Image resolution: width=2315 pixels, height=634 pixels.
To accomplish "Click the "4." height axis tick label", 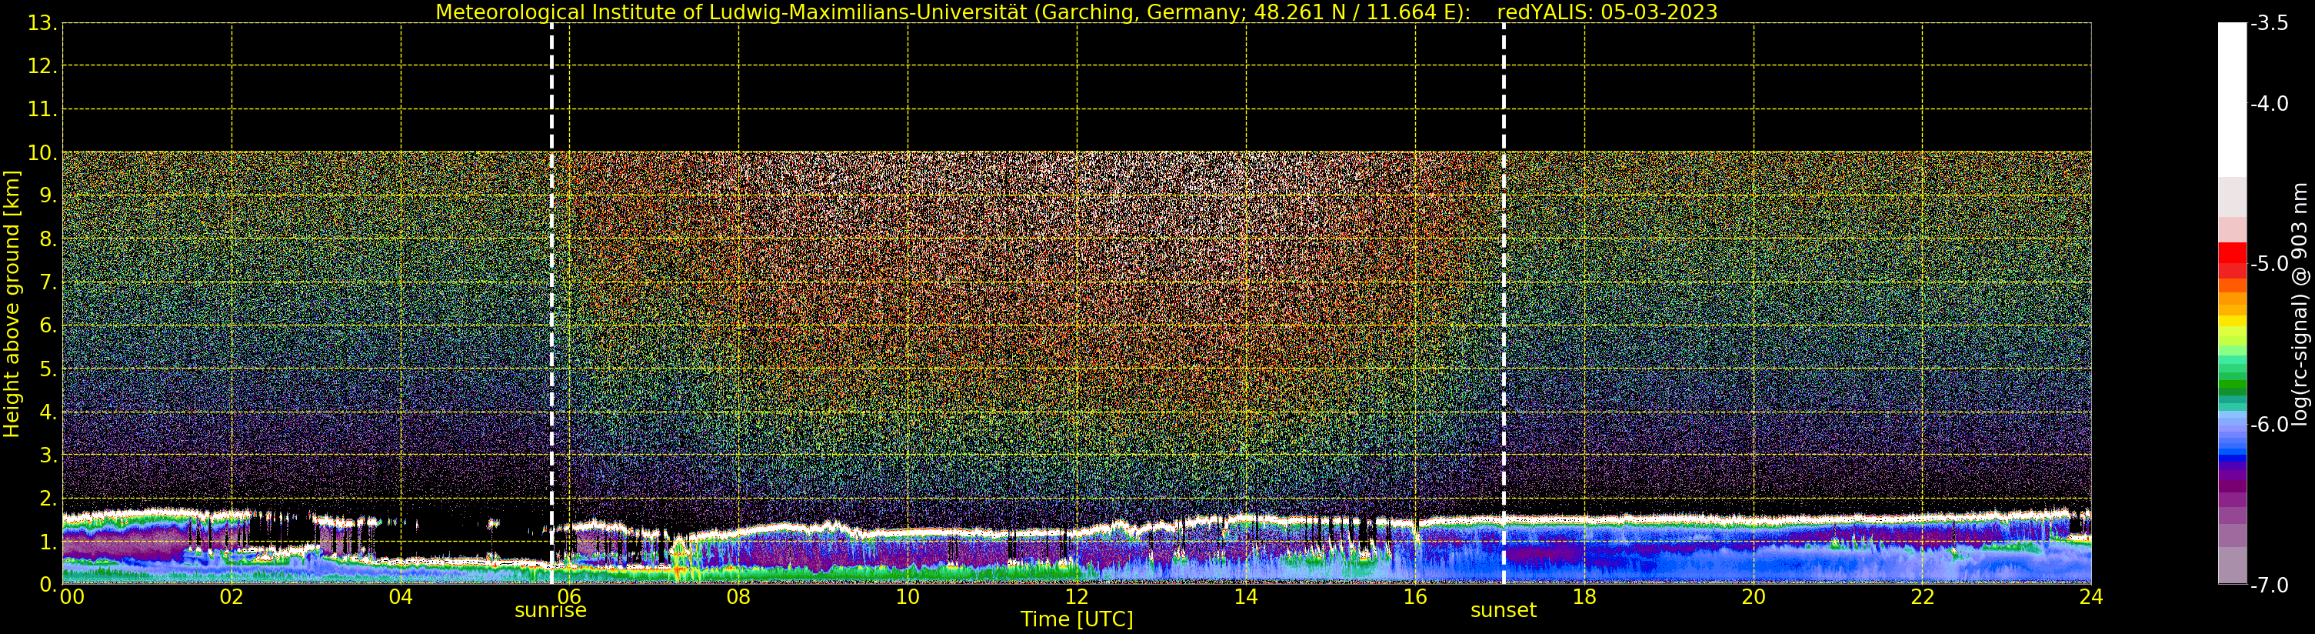I will pos(48,412).
